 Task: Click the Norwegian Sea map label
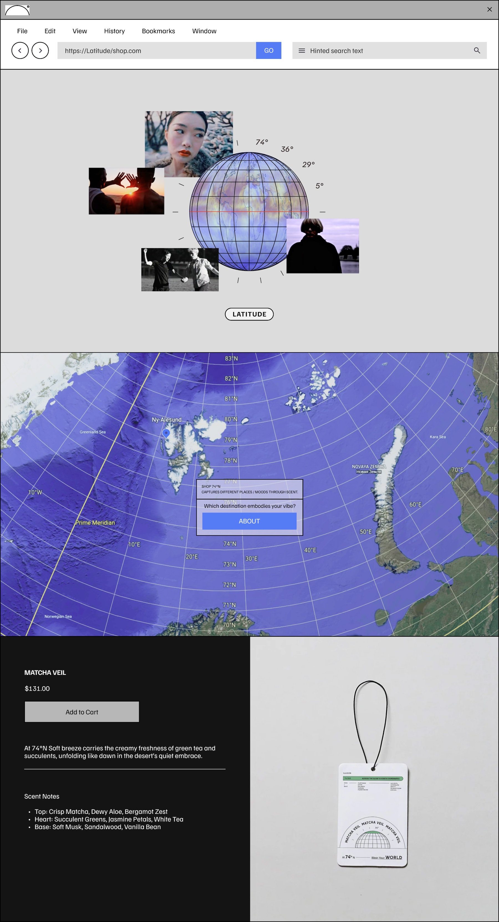coord(58,616)
